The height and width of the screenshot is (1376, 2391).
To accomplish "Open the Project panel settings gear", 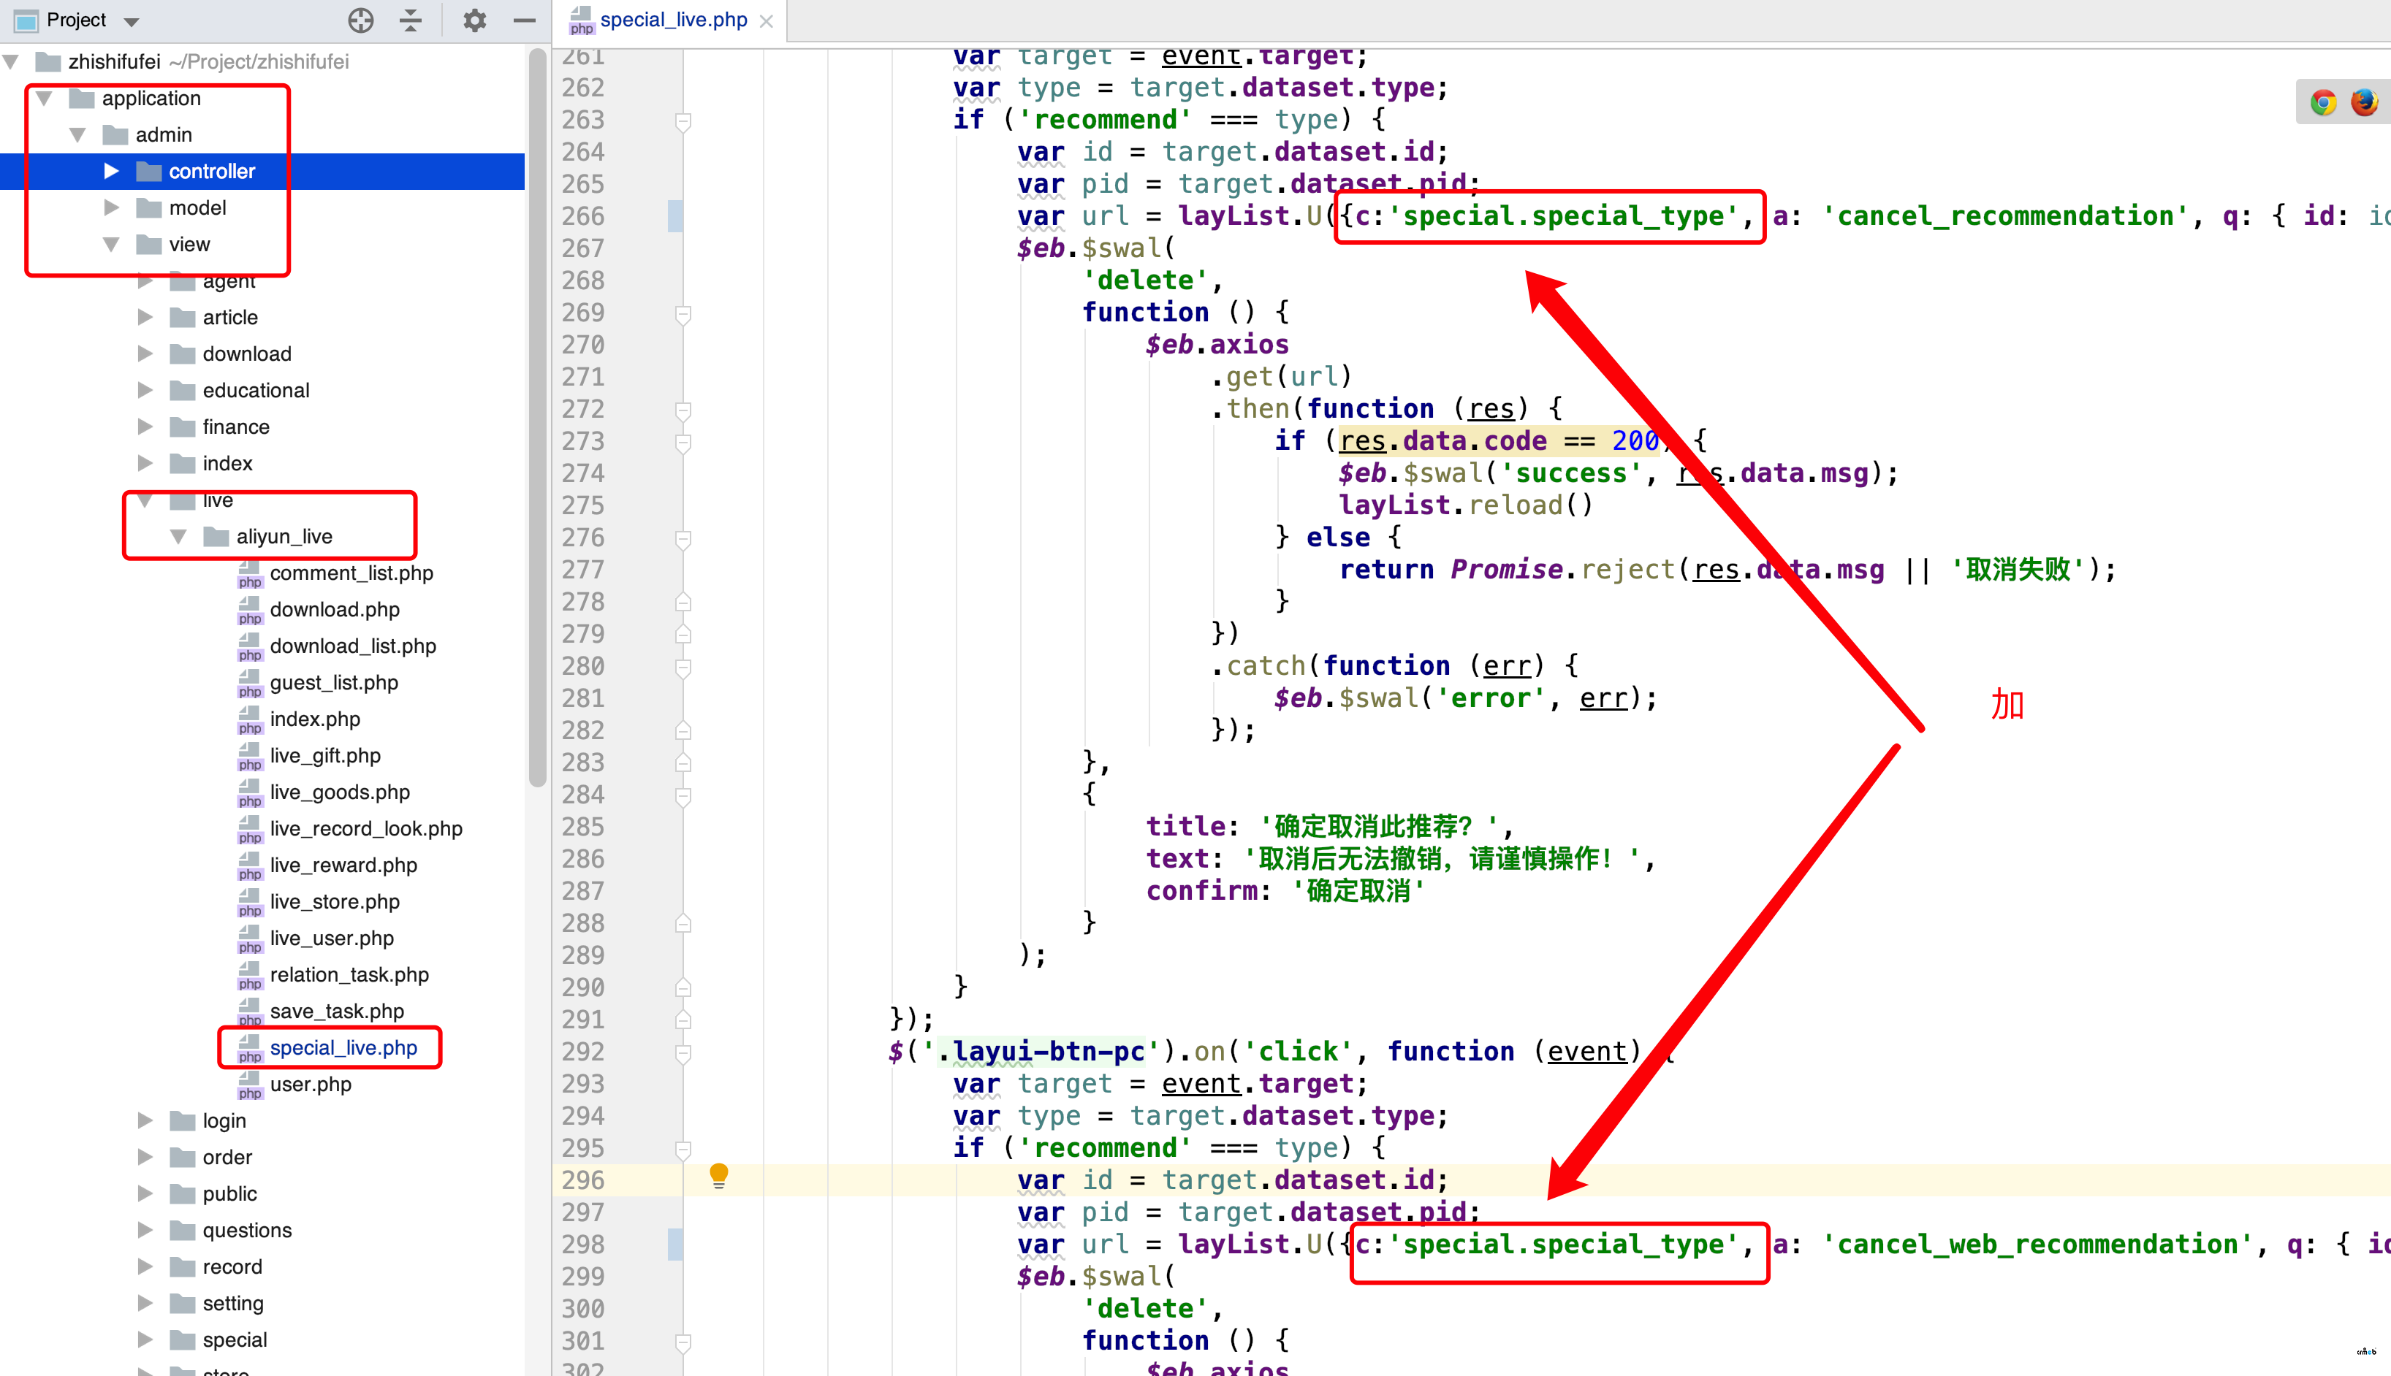I will [x=474, y=20].
